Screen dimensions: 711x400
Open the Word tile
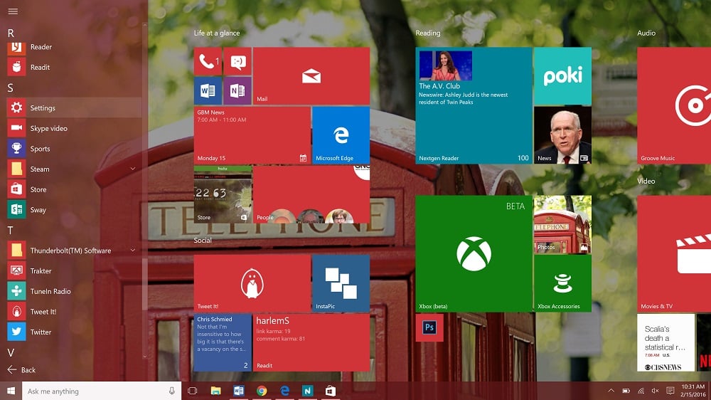208,91
